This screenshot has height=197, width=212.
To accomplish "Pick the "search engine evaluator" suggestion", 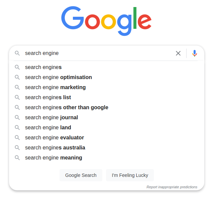I will [54, 138].
